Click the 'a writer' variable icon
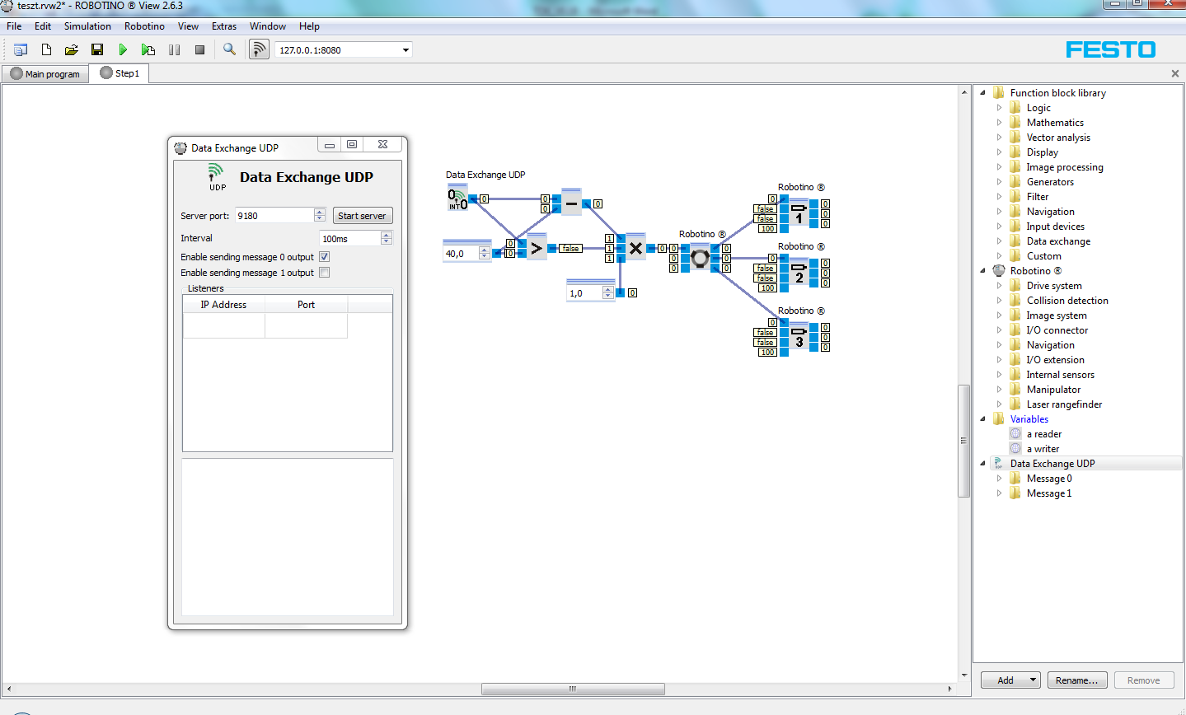Viewport: 1186px width, 715px height. [1015, 449]
